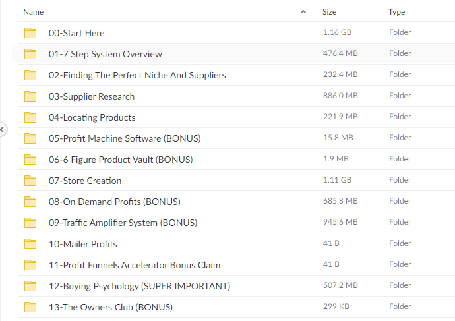Click folder icon next to 07-Store Creation
This screenshot has width=455, height=321.
(30, 181)
